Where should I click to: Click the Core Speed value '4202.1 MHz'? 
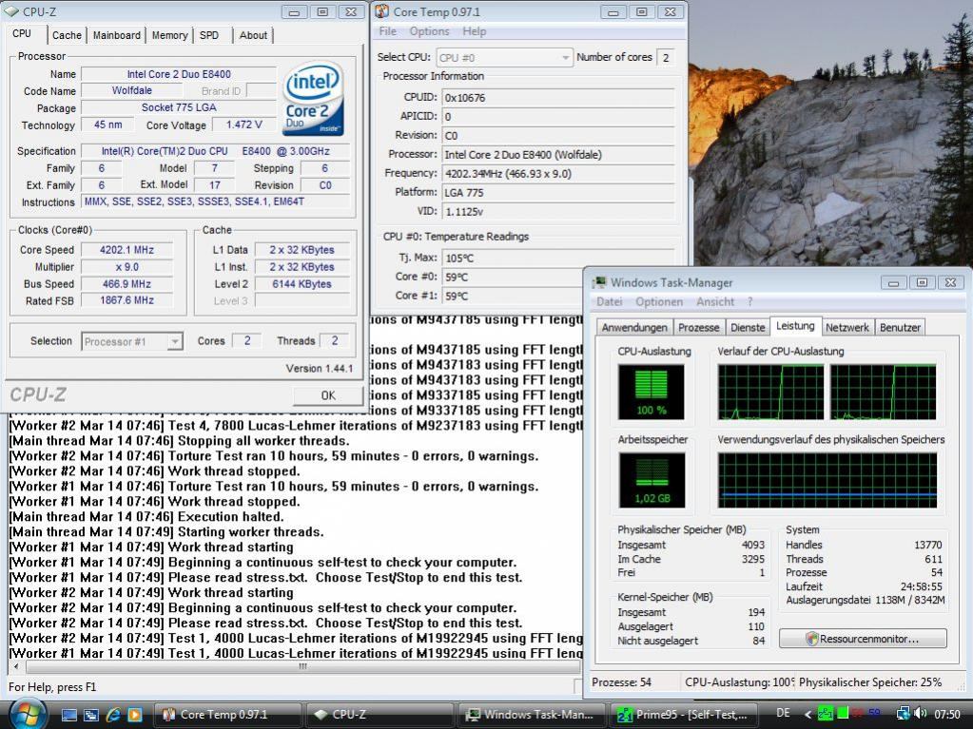(x=126, y=250)
